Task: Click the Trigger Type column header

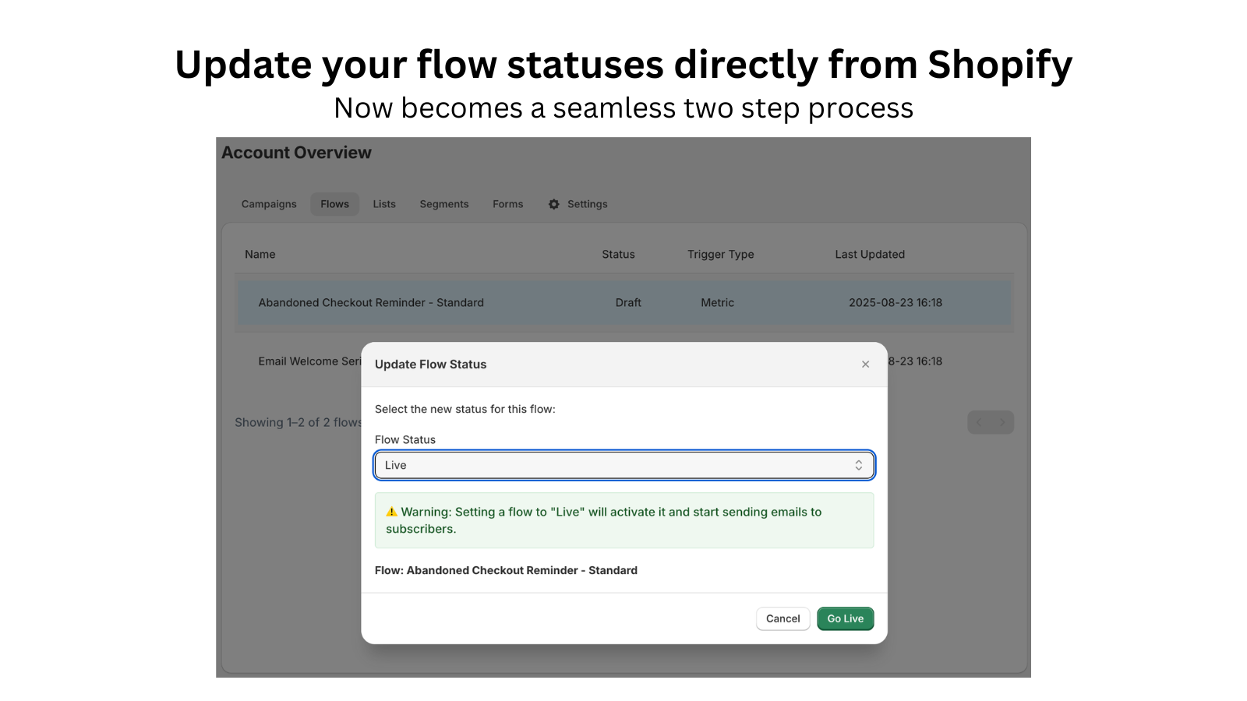Action: click(720, 255)
